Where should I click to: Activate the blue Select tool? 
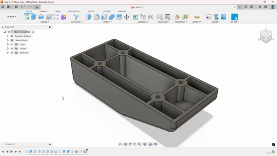(x=235, y=17)
